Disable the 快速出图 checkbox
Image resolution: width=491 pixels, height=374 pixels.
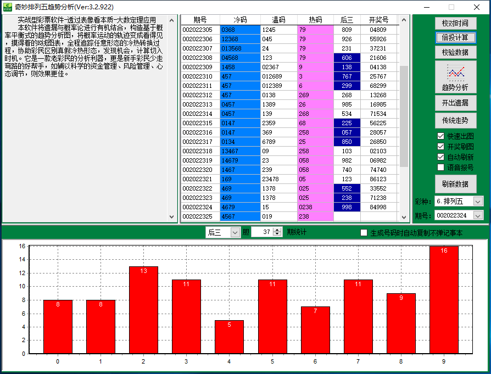[440, 136]
